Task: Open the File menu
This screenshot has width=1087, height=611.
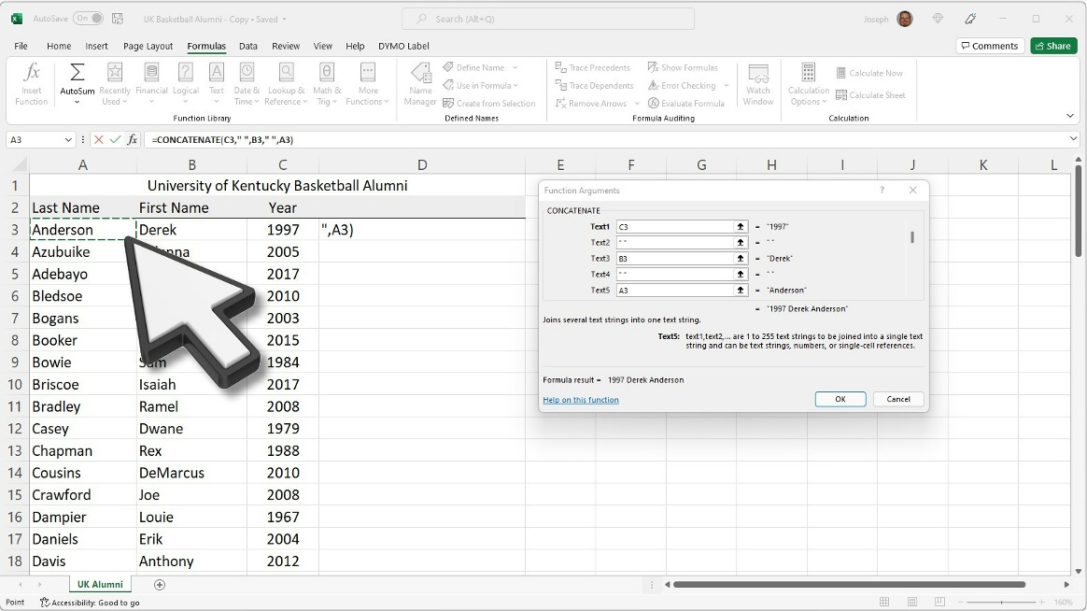Action: coord(21,46)
